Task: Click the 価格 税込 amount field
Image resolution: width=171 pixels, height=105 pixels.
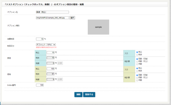Action: point(50,69)
